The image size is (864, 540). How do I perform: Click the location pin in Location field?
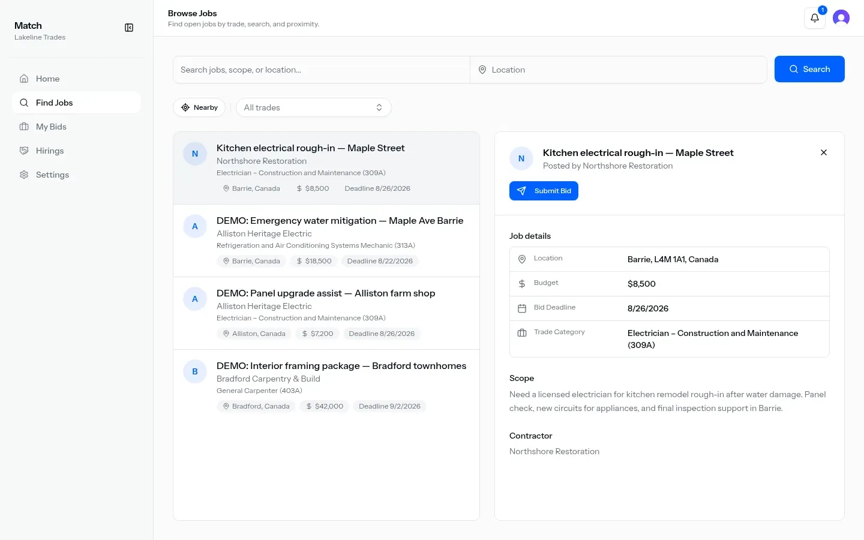(482, 70)
